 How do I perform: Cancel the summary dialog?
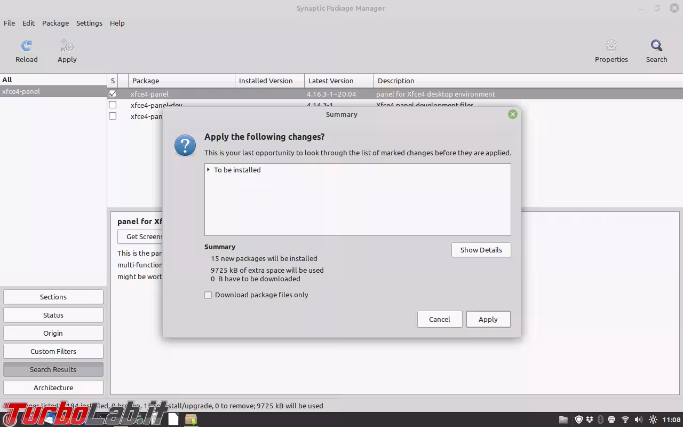pos(439,319)
